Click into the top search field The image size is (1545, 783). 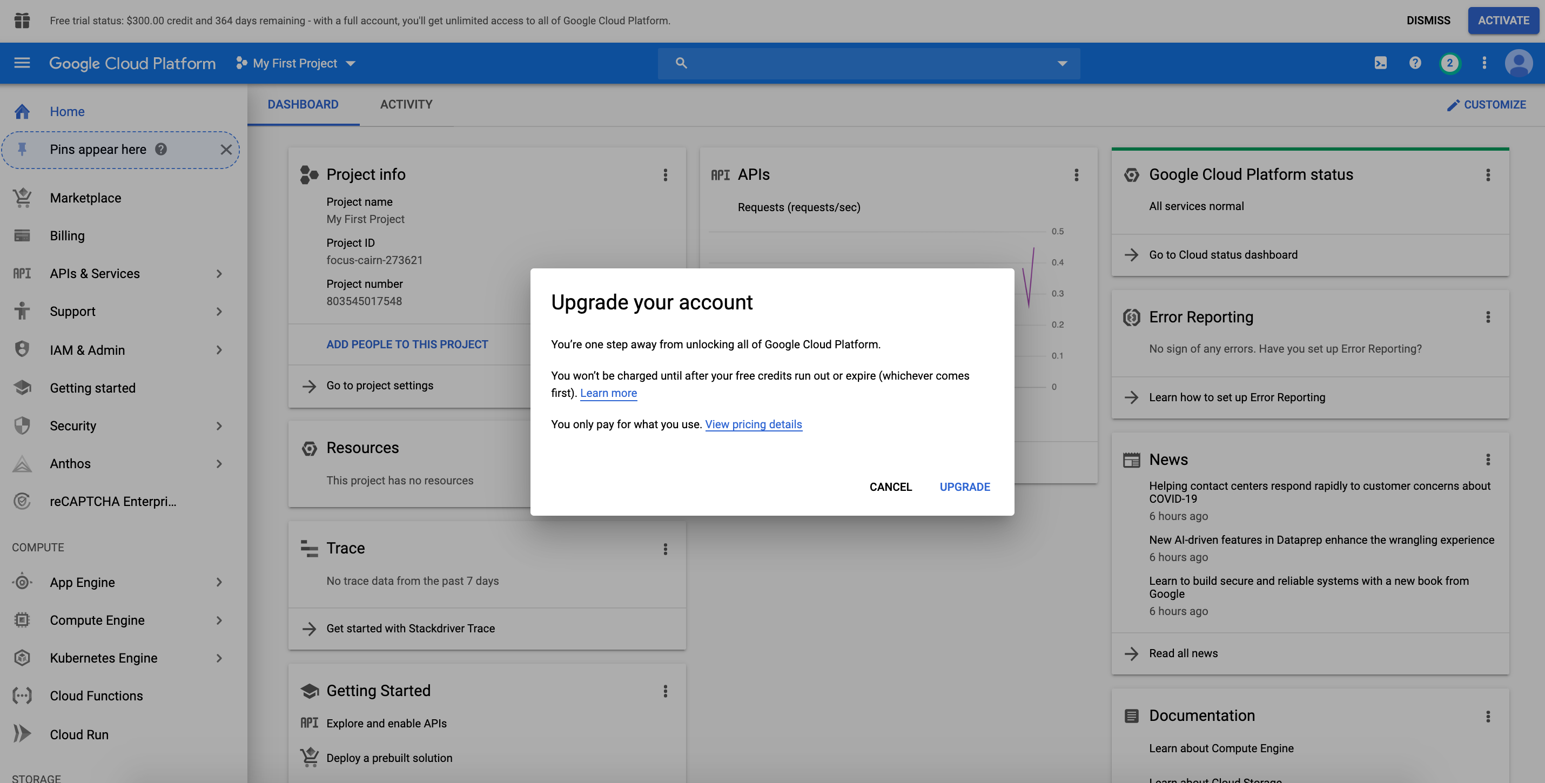(x=864, y=63)
